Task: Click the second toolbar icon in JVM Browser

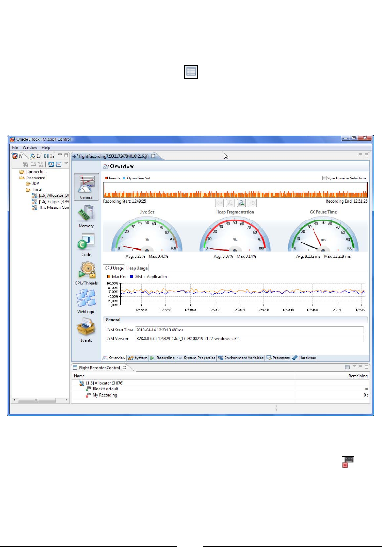Action: click(x=33, y=164)
